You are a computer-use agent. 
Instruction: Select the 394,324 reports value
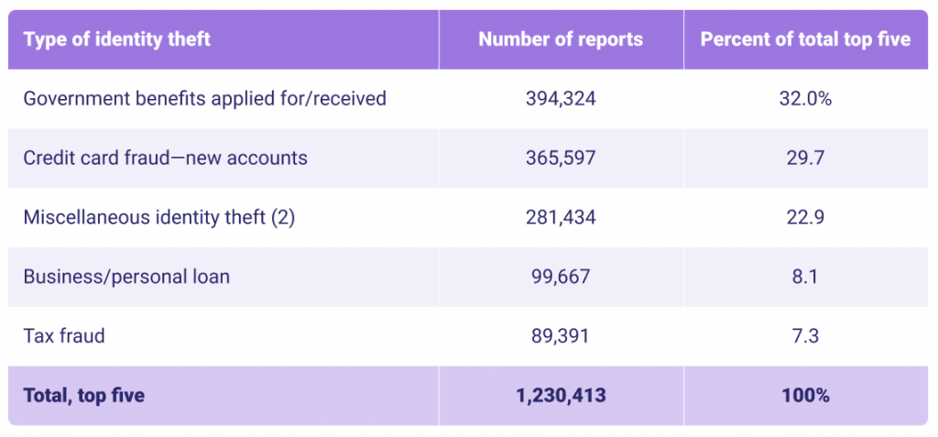561,98
